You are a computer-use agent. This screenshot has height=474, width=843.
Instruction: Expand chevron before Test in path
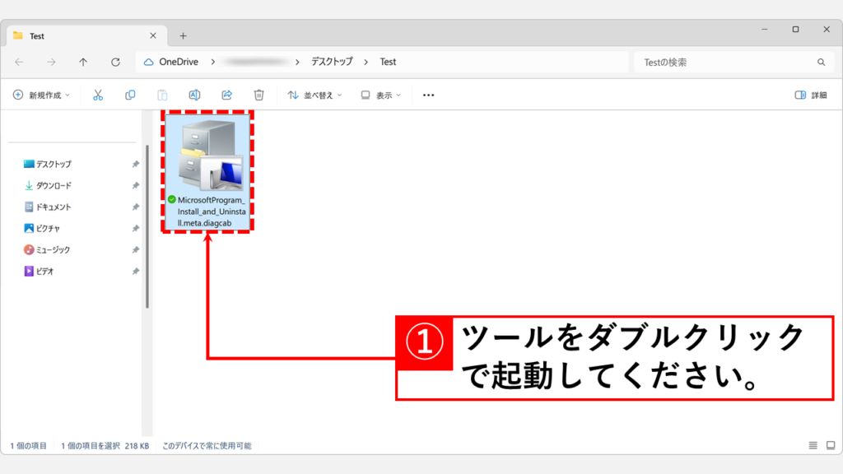tap(366, 63)
